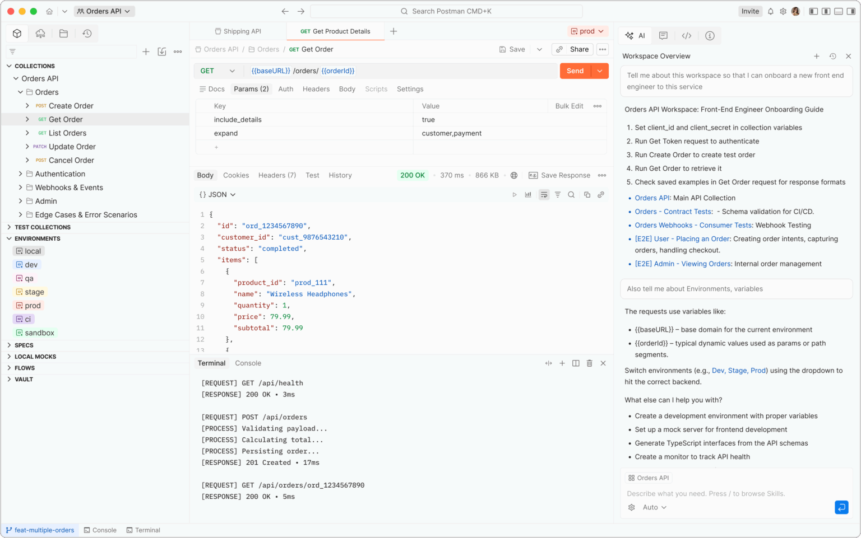Viewport: 861px width, 538px height.
Task: Expand the TEST COLLECTIONS section
Action: (x=9, y=227)
